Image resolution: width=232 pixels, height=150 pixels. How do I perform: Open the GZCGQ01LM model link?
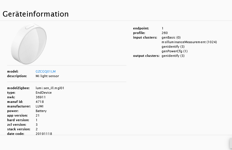46,71
